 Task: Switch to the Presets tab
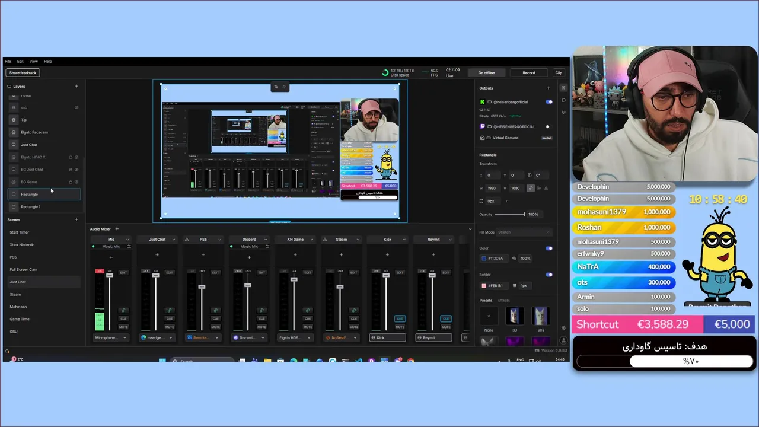(486, 301)
